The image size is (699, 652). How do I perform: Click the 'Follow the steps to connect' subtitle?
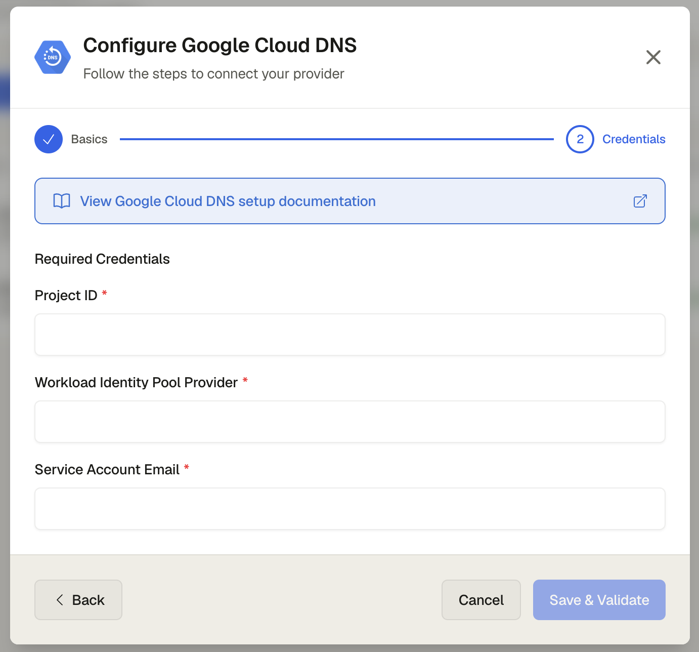[x=213, y=74]
